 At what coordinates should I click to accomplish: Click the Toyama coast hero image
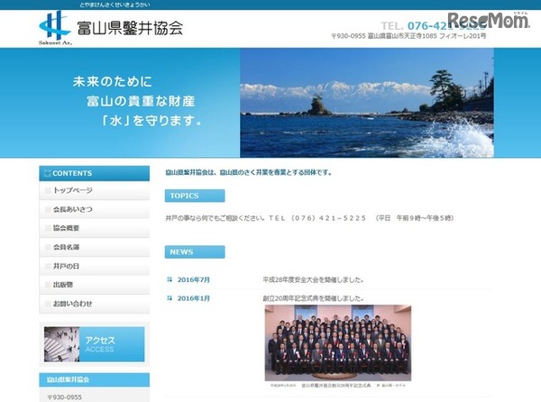(367, 103)
